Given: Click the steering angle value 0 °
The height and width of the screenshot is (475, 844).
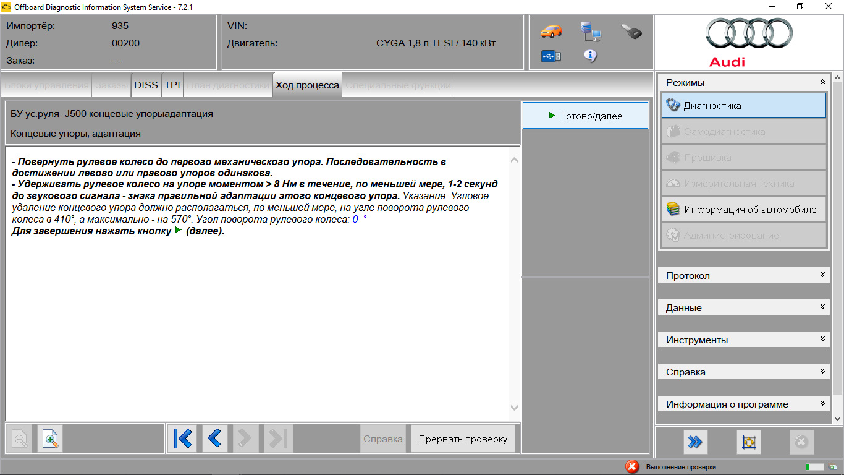Looking at the screenshot, I should 360,219.
